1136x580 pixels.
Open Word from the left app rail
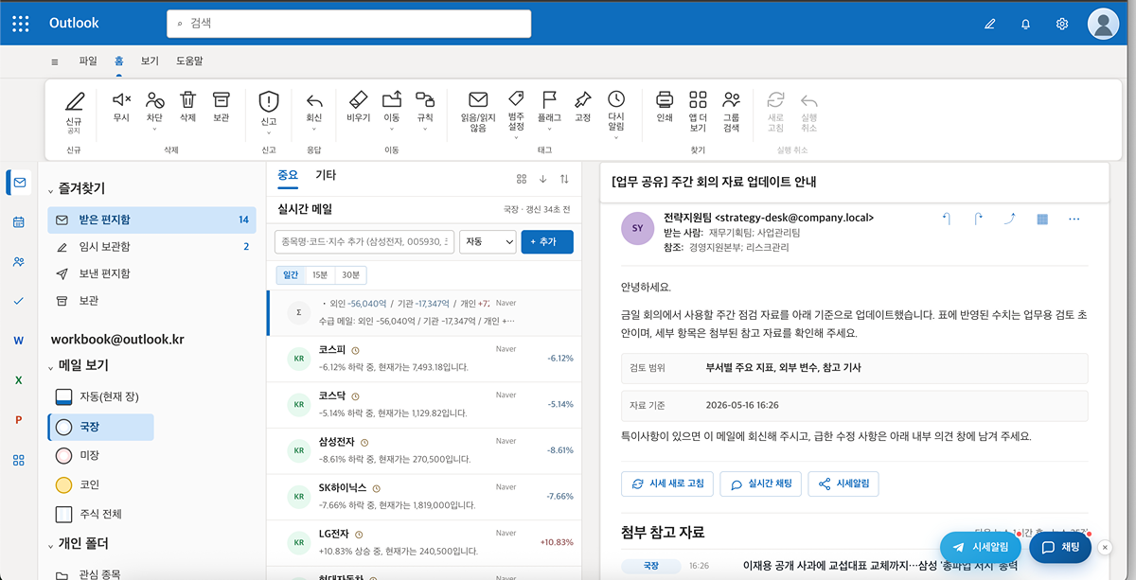[x=19, y=341]
